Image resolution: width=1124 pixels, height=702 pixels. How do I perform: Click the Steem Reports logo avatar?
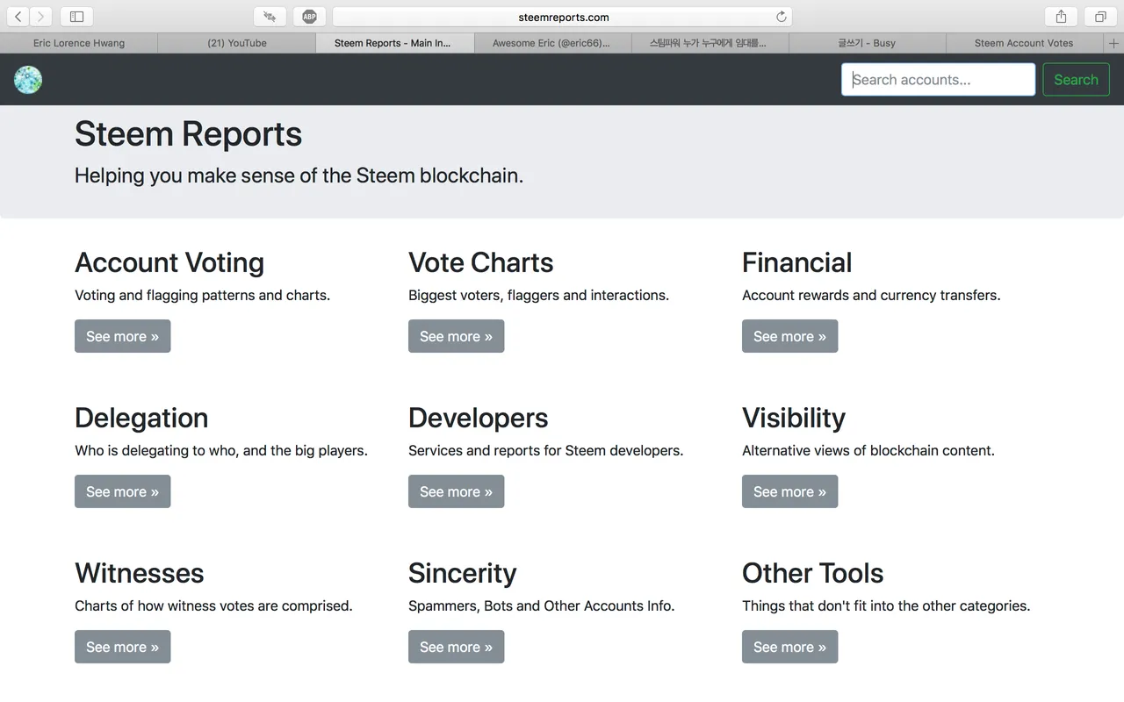tap(28, 80)
